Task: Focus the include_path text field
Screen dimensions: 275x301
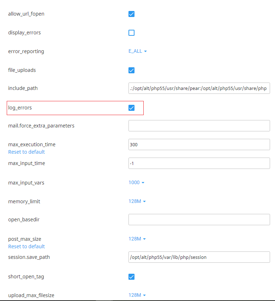Action: coord(199,88)
